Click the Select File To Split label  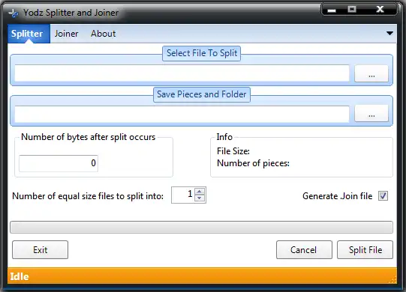click(202, 53)
